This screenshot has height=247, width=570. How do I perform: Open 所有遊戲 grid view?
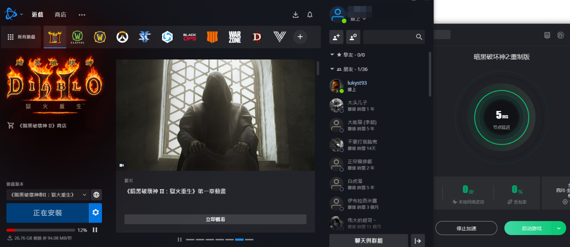tap(22, 37)
